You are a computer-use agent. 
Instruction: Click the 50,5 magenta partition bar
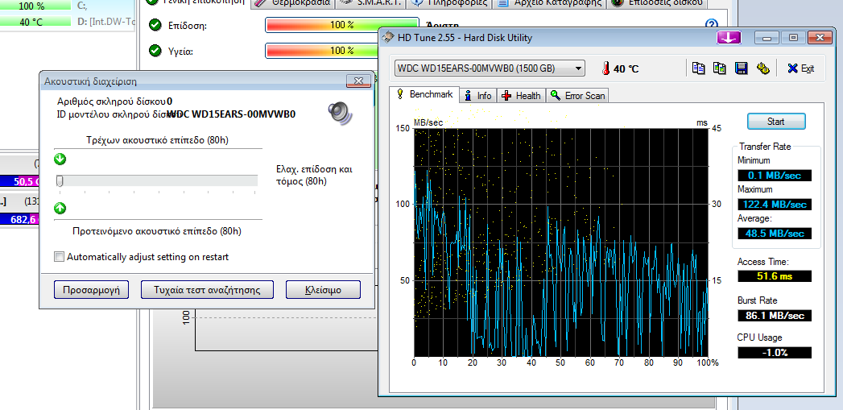point(19,181)
